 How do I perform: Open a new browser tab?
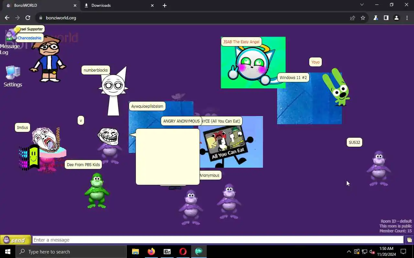pos(165,5)
